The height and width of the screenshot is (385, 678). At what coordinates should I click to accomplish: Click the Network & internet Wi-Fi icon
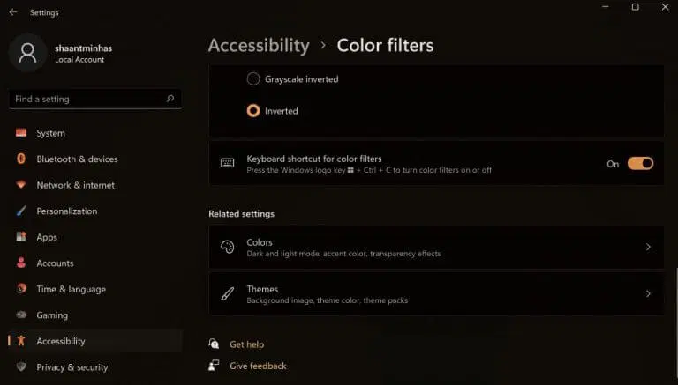21,185
